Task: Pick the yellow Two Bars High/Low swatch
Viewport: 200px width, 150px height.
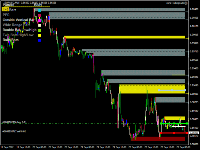Action: (x=40, y=35)
